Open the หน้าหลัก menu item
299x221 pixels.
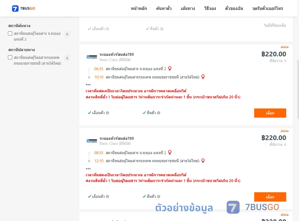tap(139, 8)
